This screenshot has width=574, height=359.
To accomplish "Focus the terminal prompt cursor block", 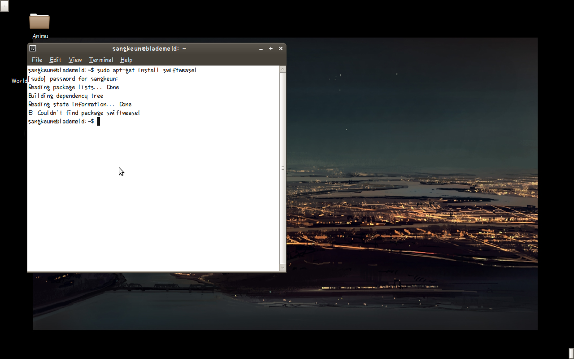I will (98, 122).
